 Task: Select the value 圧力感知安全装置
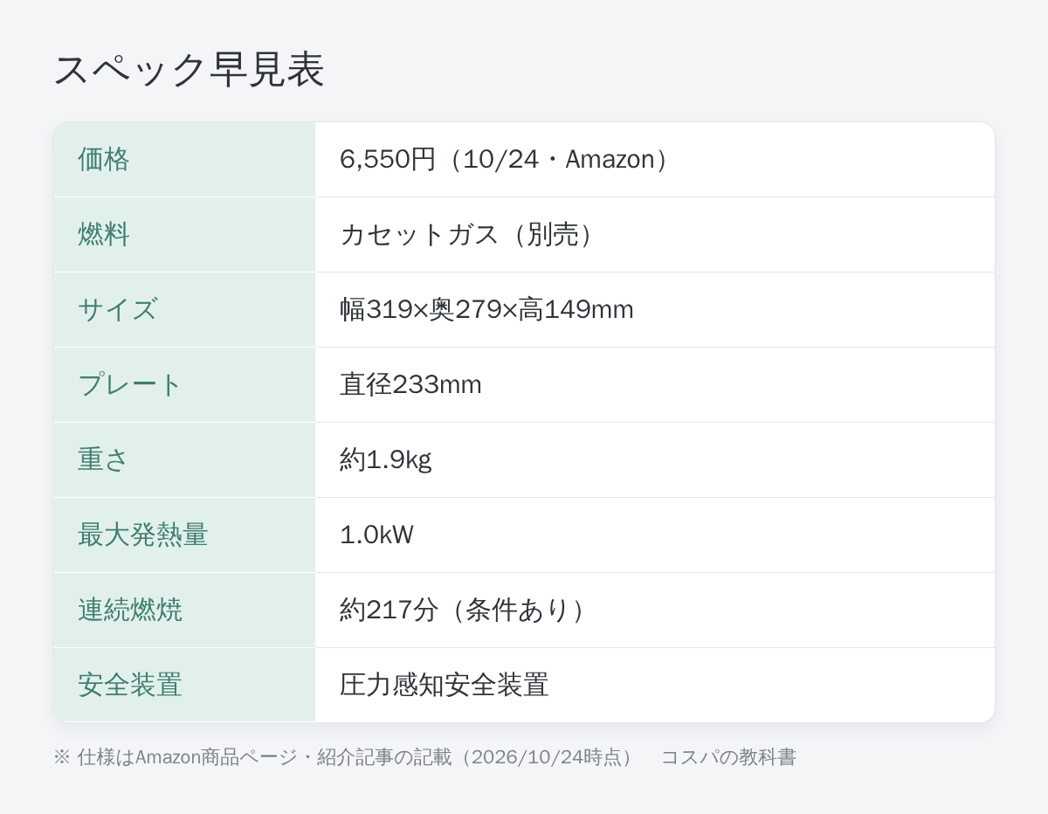tap(445, 685)
